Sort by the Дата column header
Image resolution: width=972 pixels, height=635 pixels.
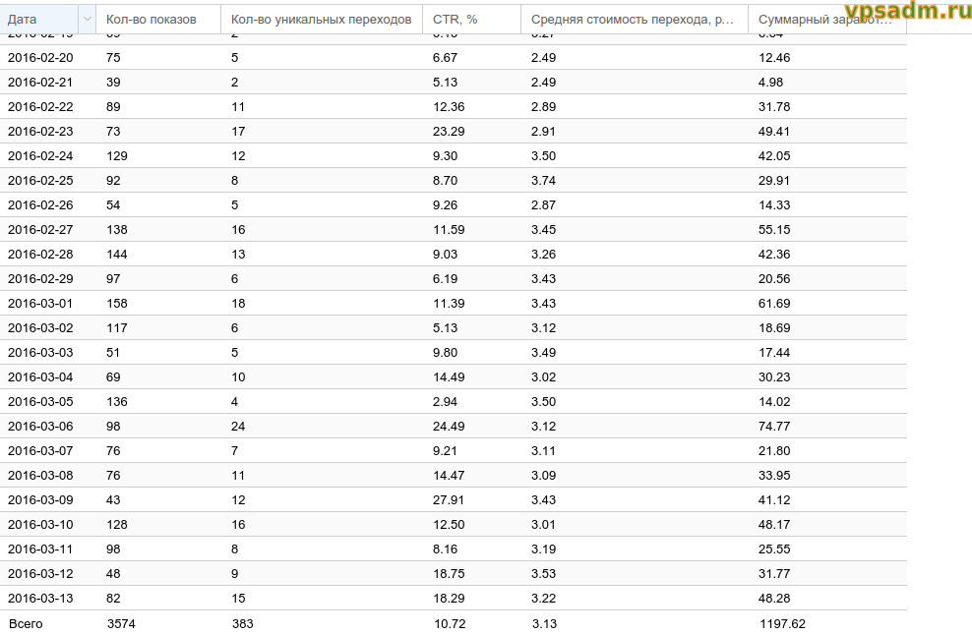(37, 20)
